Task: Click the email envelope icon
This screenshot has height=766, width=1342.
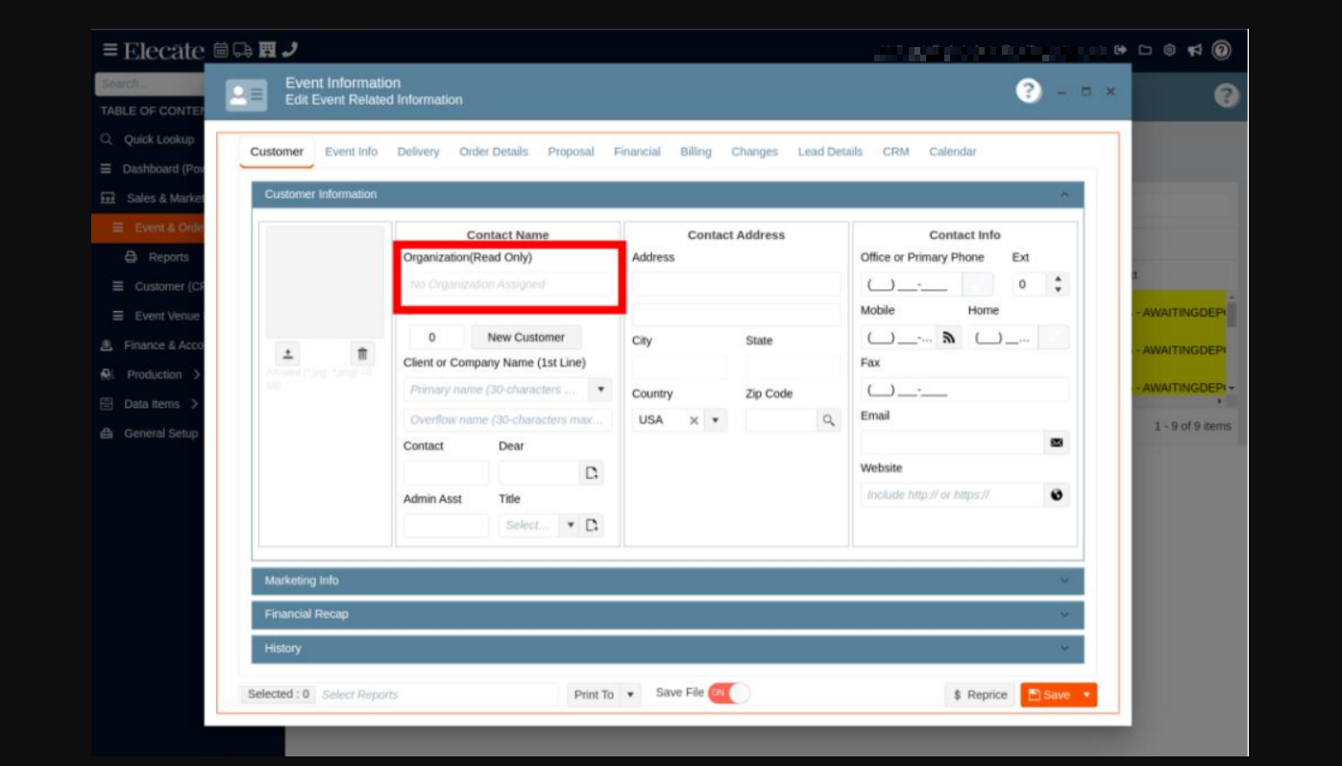Action: pos(1056,443)
